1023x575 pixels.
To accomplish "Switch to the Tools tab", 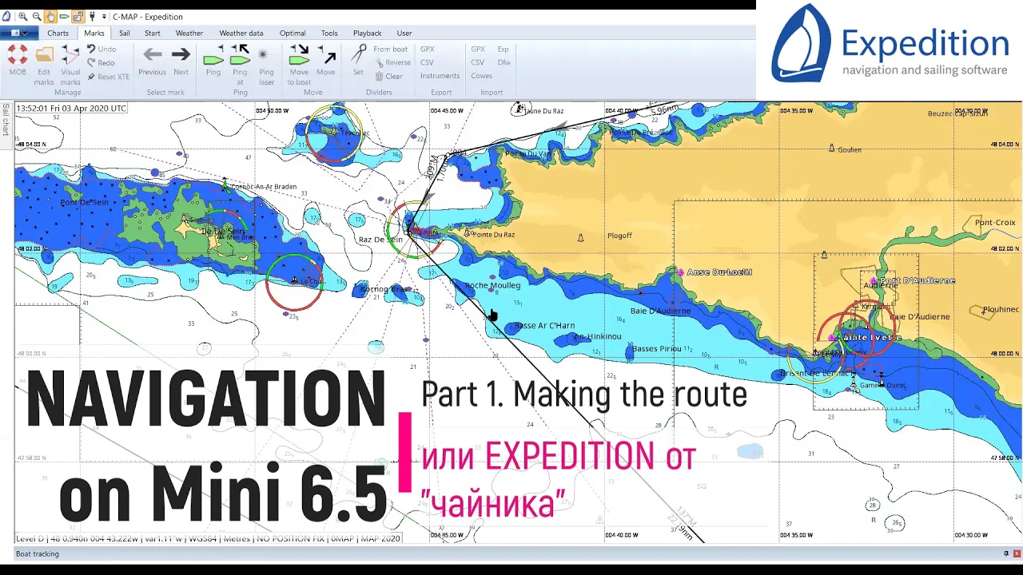I will (329, 33).
